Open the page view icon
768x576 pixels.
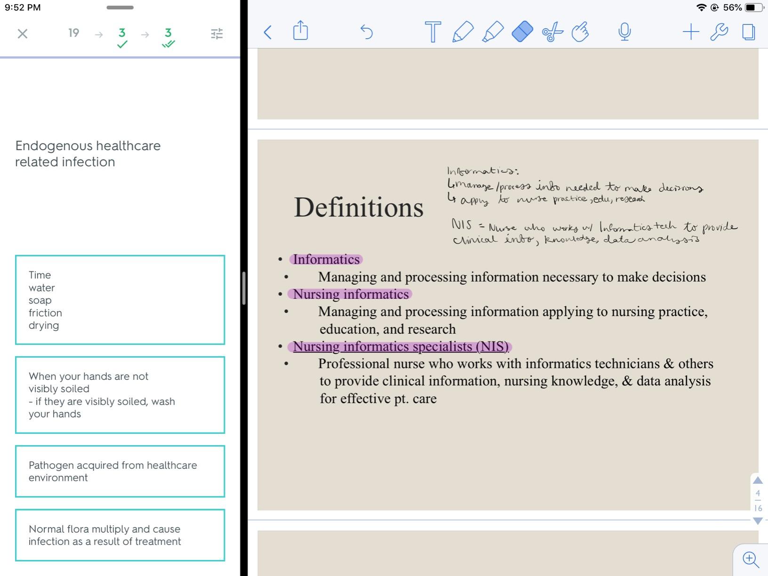point(748,32)
